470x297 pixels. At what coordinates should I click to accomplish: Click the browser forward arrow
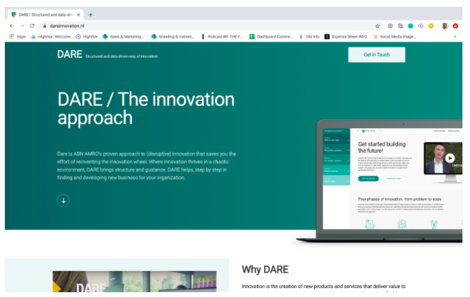[x=22, y=26]
